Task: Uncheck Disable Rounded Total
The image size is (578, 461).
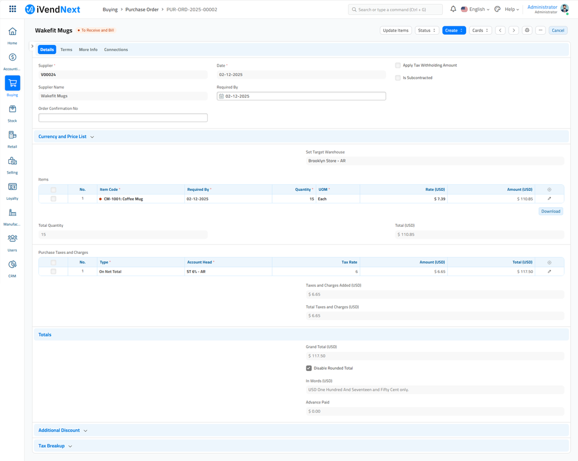Action: point(309,368)
